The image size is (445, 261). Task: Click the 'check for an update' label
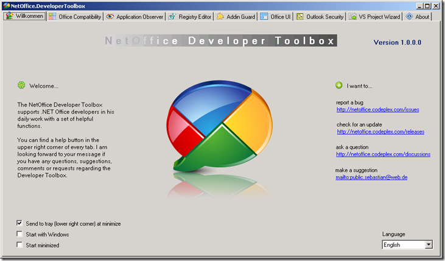click(x=359, y=124)
